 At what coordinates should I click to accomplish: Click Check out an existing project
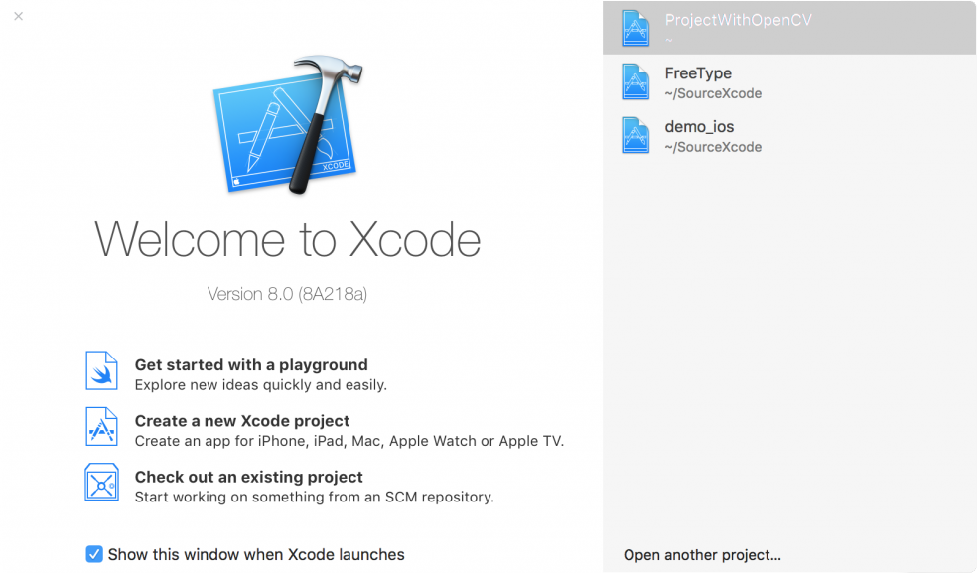(x=248, y=477)
